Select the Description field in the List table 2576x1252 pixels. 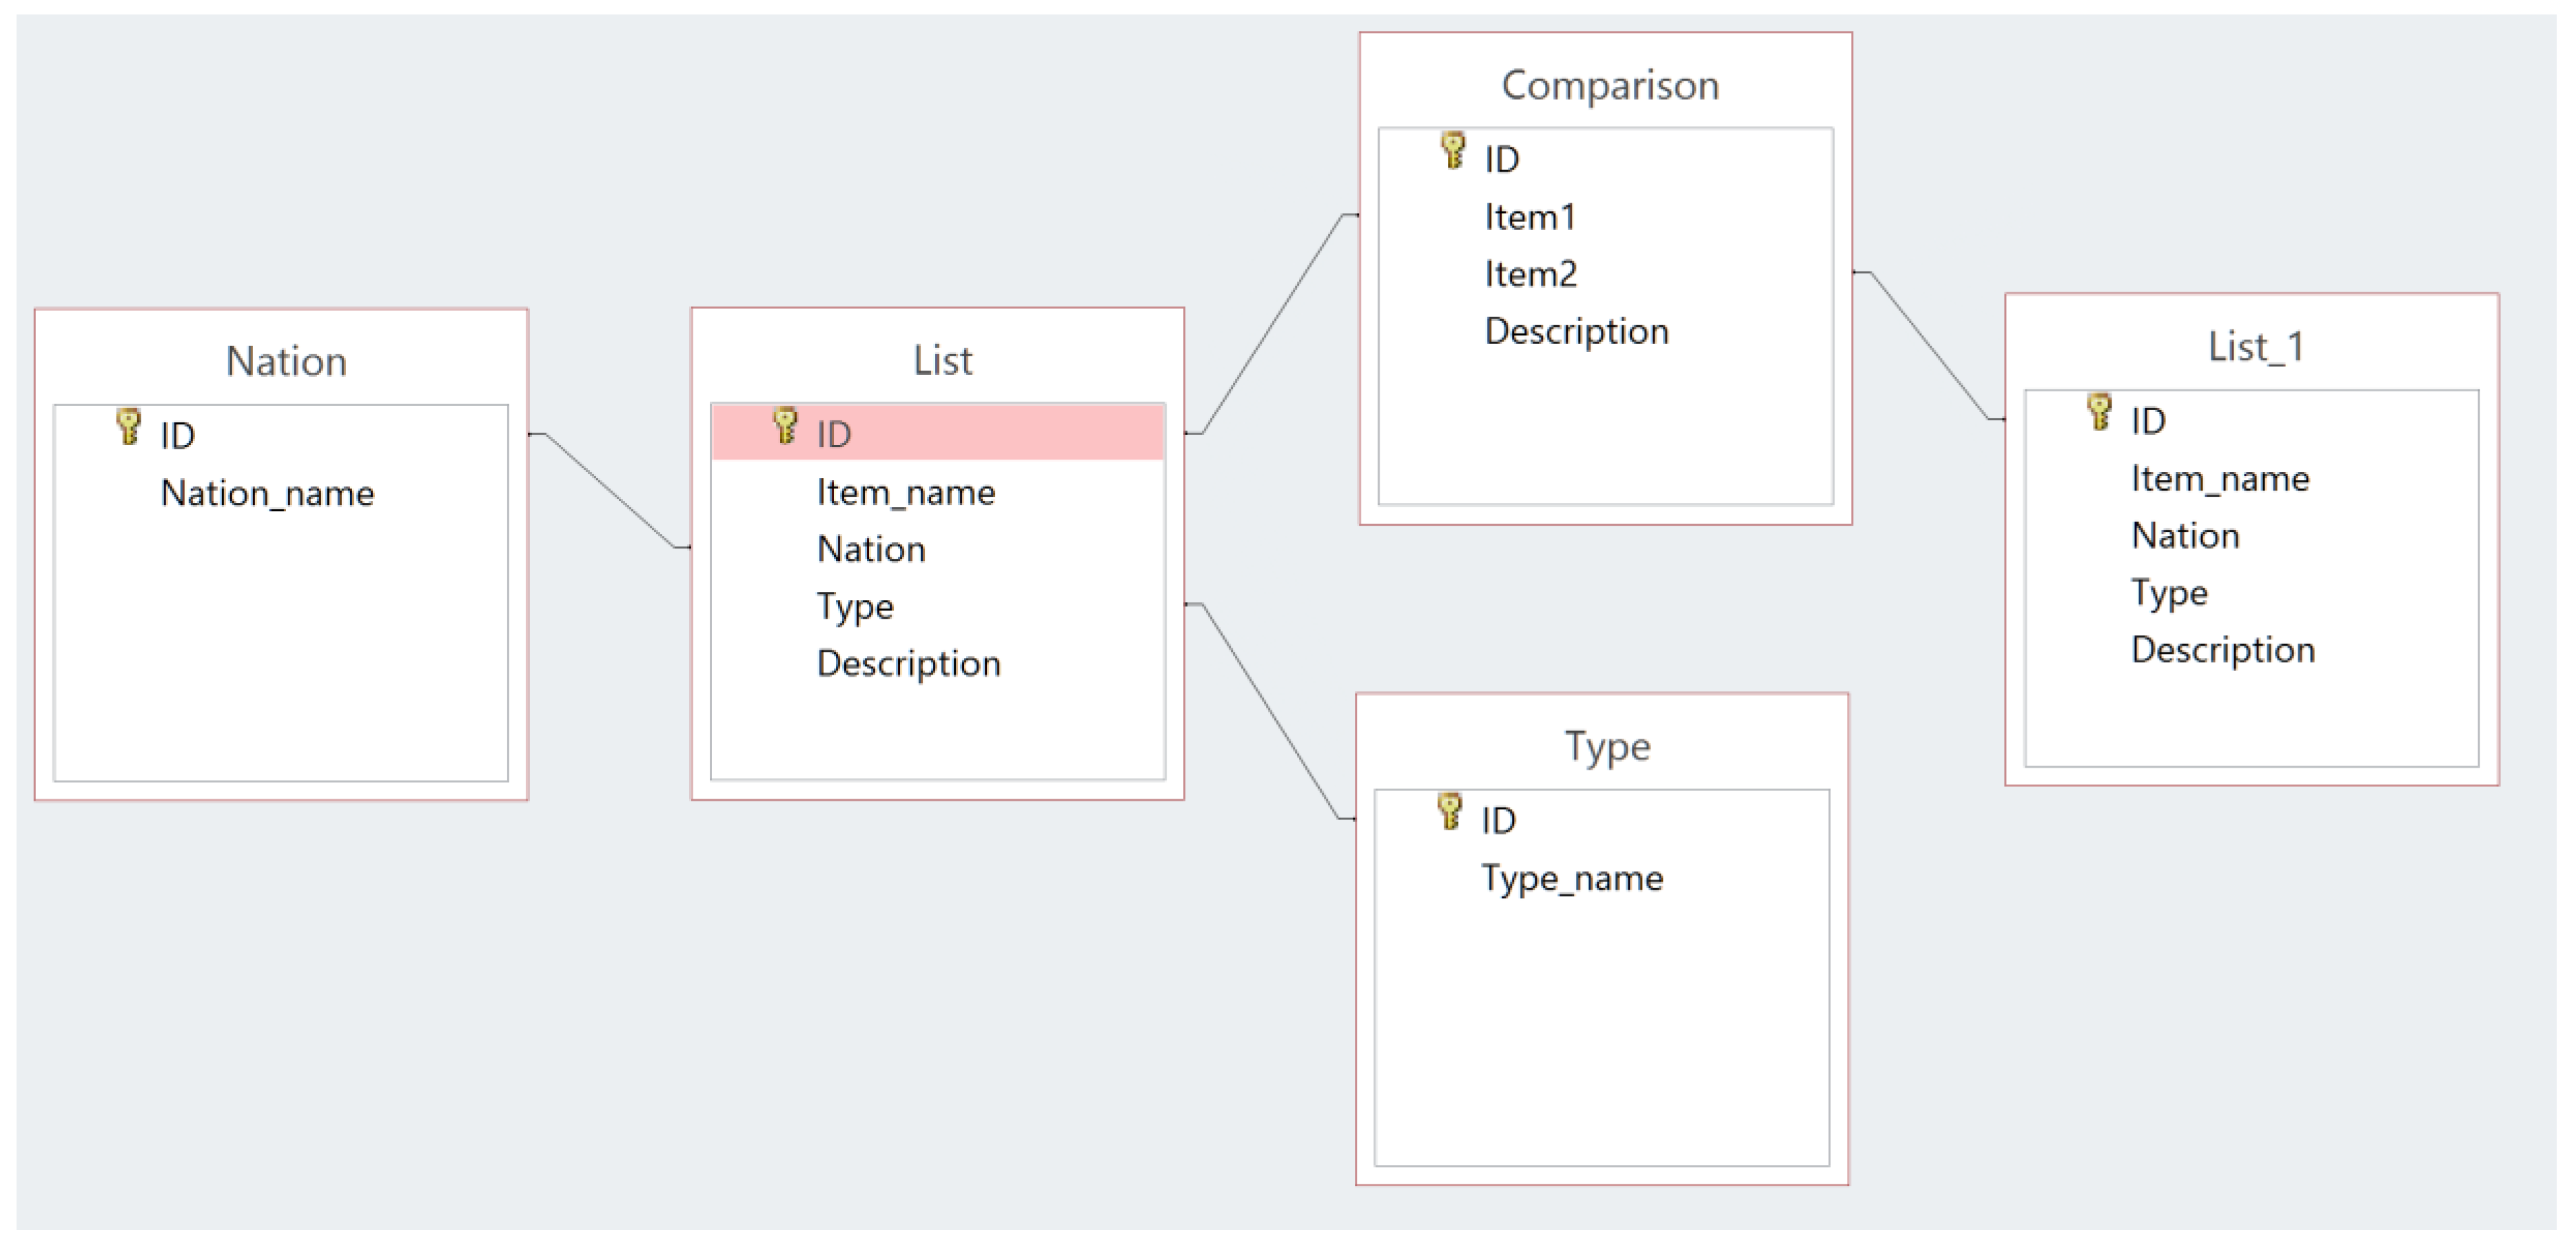pos(908,664)
